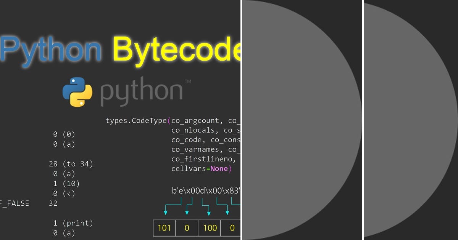
Task: Click the '32' jump target value
Action: click(x=53, y=203)
